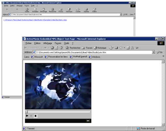
Task: Open the Edit button dropdown arrow
Action: (x=124, y=48)
